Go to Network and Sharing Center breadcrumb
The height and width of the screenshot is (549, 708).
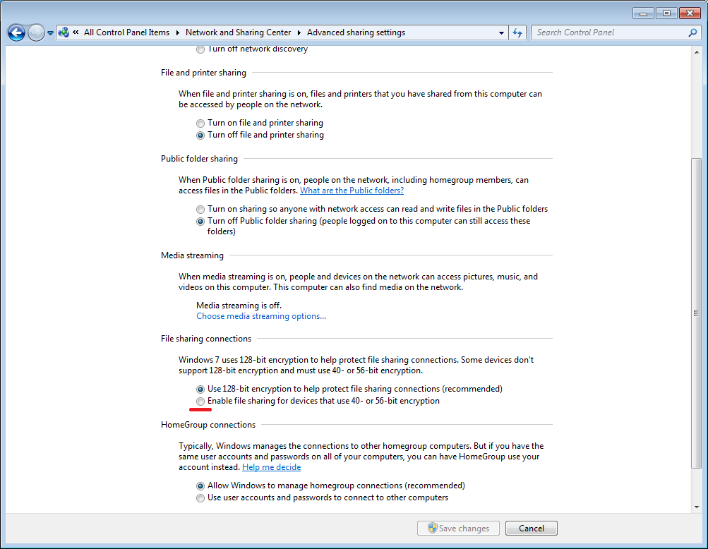[x=238, y=32]
